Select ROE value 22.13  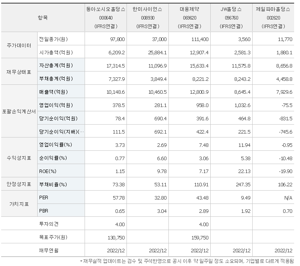click(244, 171)
